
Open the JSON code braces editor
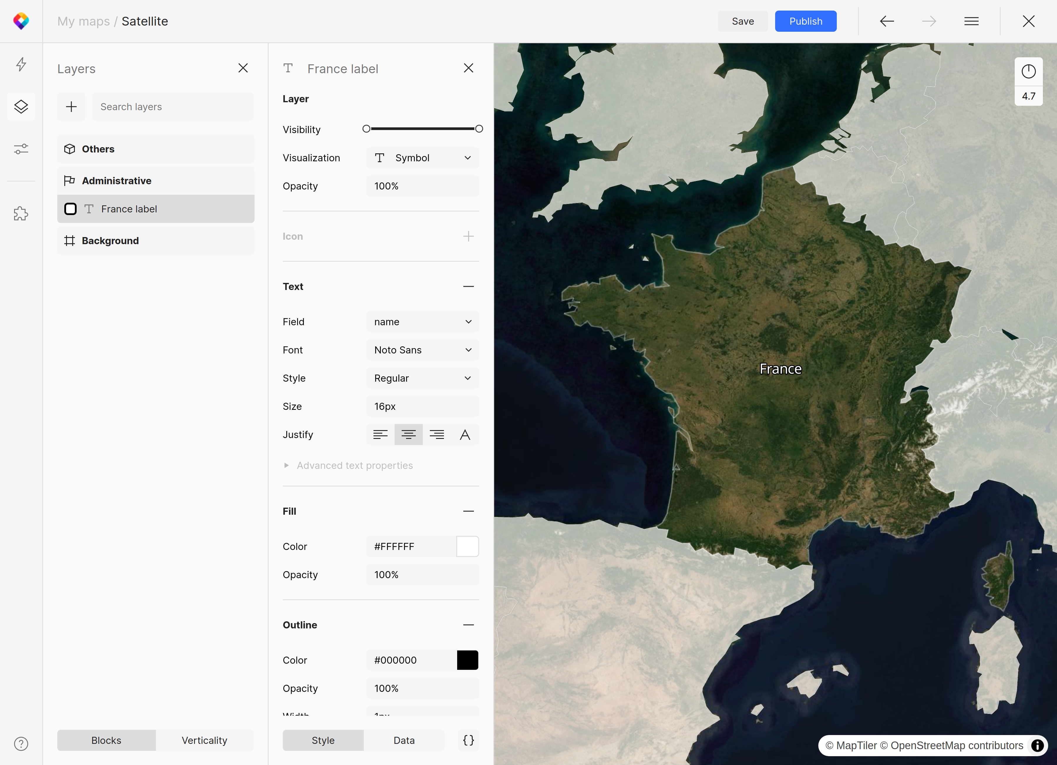coord(468,740)
